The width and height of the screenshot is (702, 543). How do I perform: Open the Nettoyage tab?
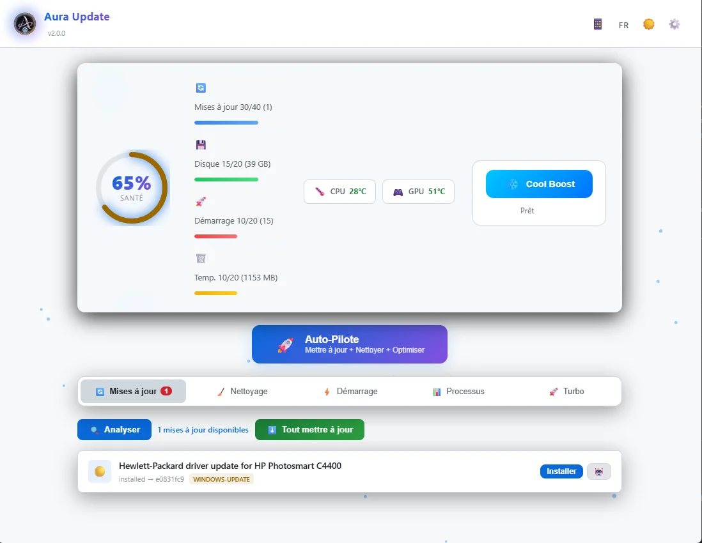tap(242, 391)
